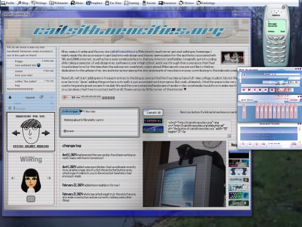Click the chatbox user profile icon

click(10, 98)
